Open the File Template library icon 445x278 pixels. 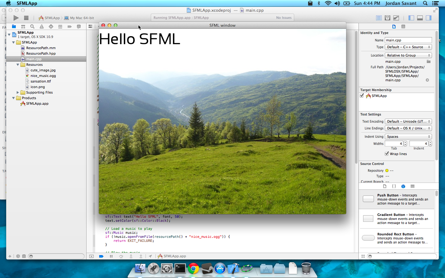pos(385,186)
